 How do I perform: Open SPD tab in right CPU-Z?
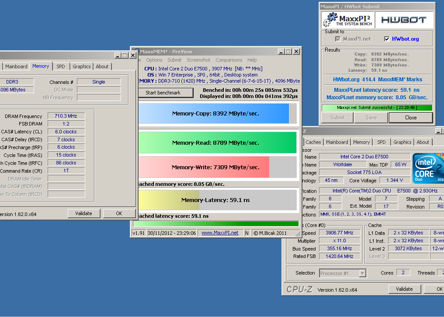(382, 142)
